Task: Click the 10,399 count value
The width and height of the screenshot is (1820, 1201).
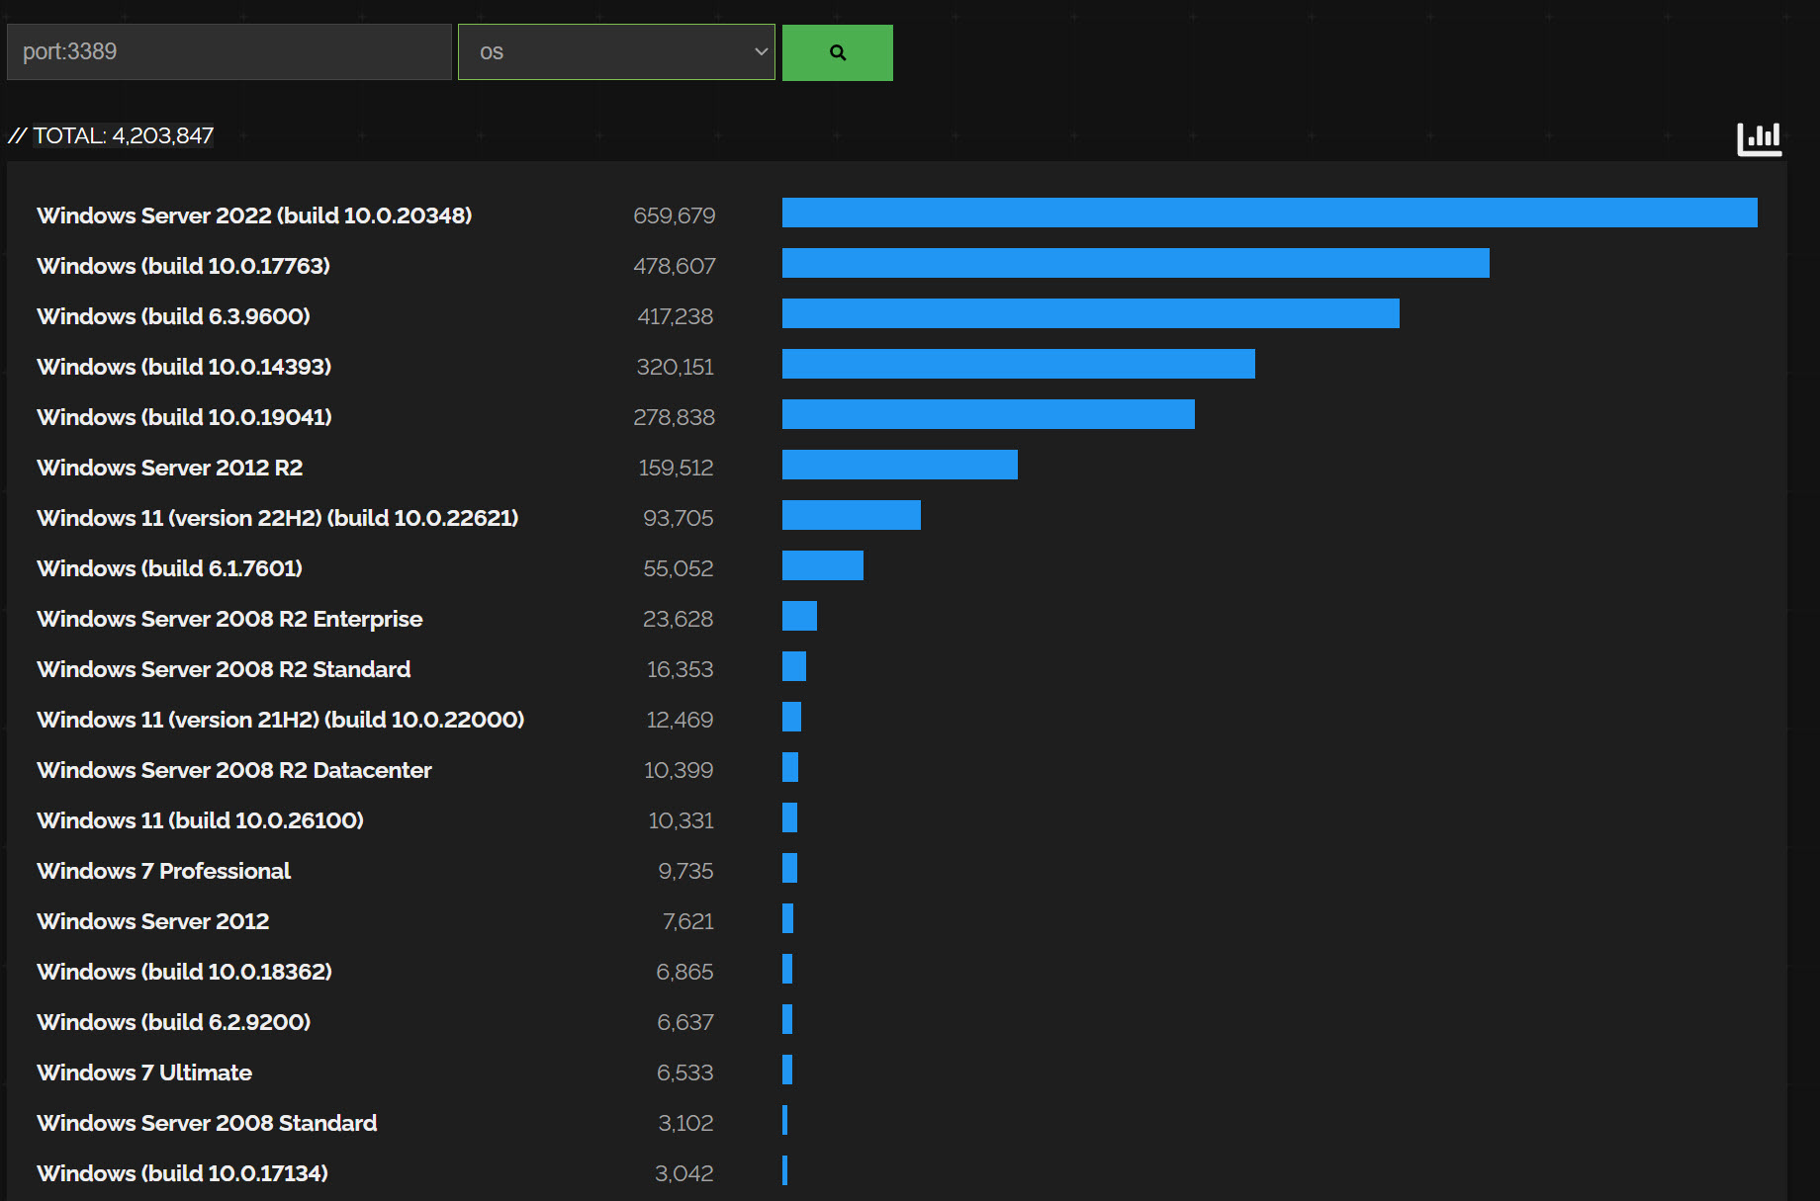Action: 679,770
